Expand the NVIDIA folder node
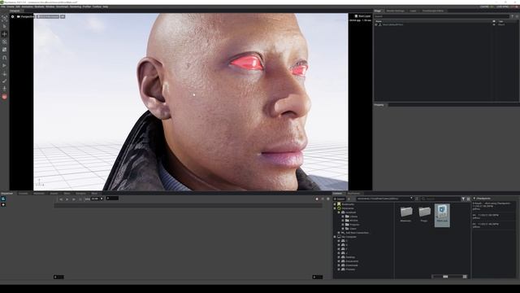The image size is (520, 293). click(343, 221)
